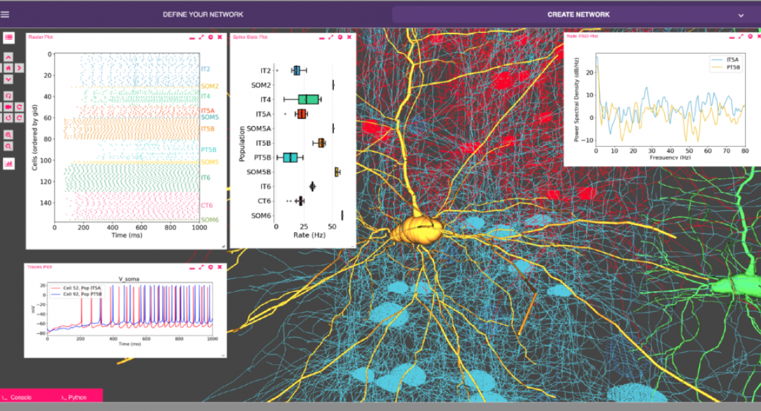Click the video camera icon in the left toolbar

click(8, 107)
